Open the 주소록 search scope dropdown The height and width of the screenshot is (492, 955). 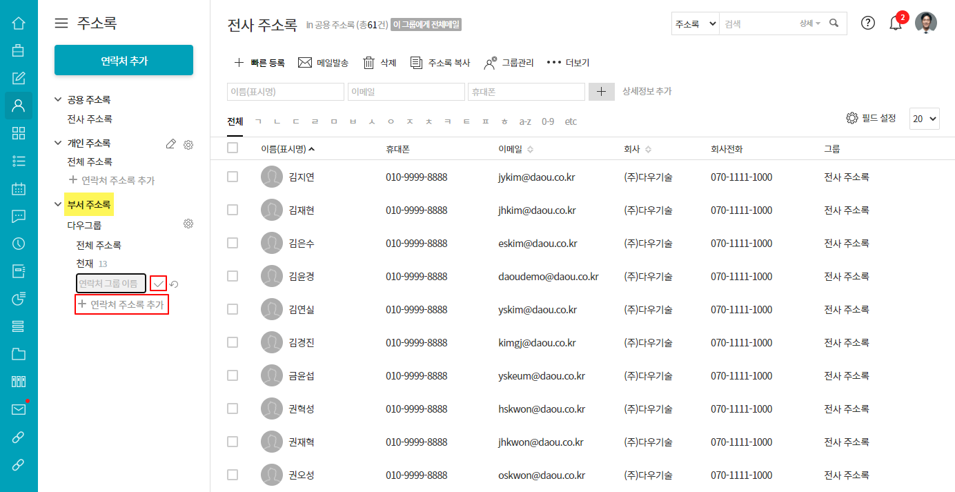click(695, 23)
